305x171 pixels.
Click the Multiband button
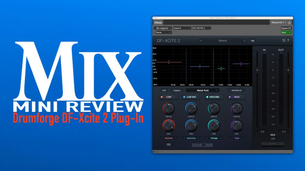click(236, 90)
